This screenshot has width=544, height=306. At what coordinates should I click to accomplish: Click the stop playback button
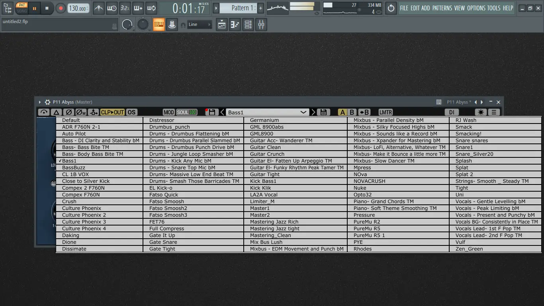[47, 8]
